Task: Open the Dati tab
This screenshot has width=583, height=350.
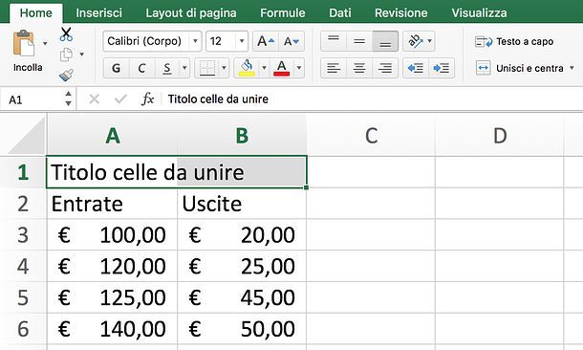Action: click(340, 13)
